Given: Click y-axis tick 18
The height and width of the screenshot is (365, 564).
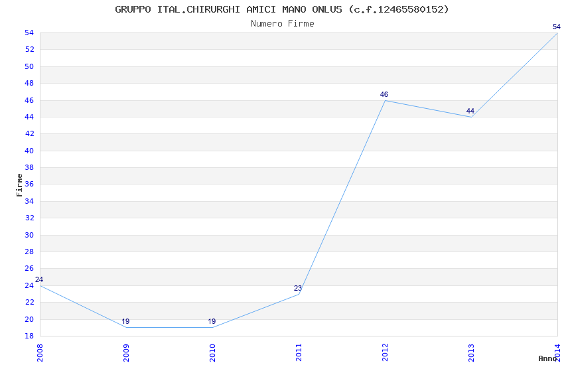Looking at the screenshot, I should tap(29, 336).
